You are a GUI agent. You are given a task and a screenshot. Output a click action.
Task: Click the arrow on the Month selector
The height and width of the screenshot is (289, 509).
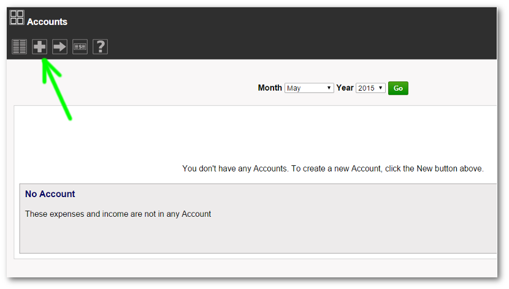[x=330, y=88]
